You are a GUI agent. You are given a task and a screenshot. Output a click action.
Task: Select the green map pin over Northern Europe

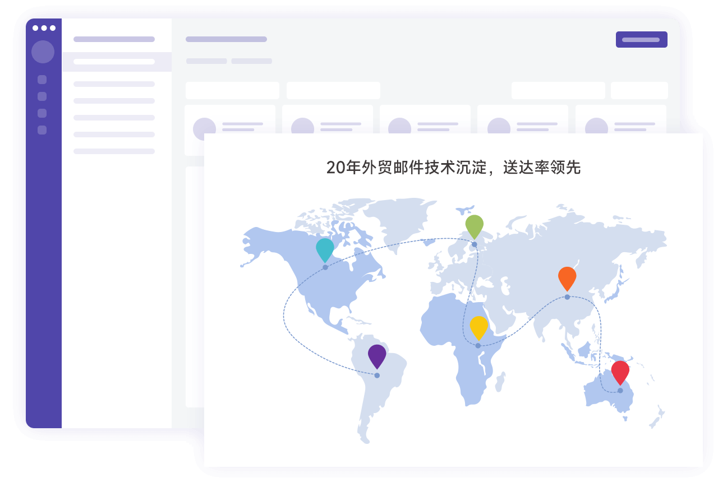[x=474, y=227]
